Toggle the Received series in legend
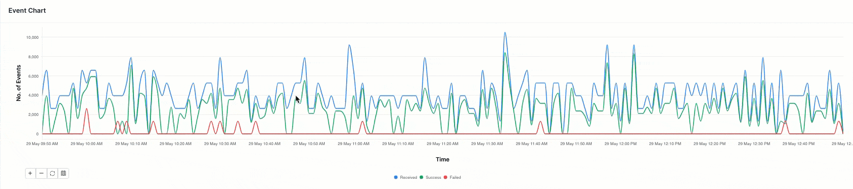The image size is (853, 189). [406, 177]
